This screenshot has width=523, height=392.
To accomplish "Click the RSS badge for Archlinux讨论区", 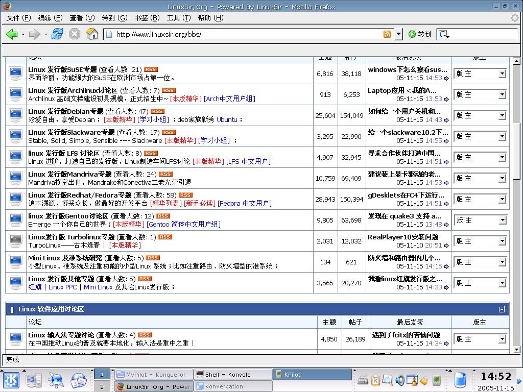I will point(169,90).
